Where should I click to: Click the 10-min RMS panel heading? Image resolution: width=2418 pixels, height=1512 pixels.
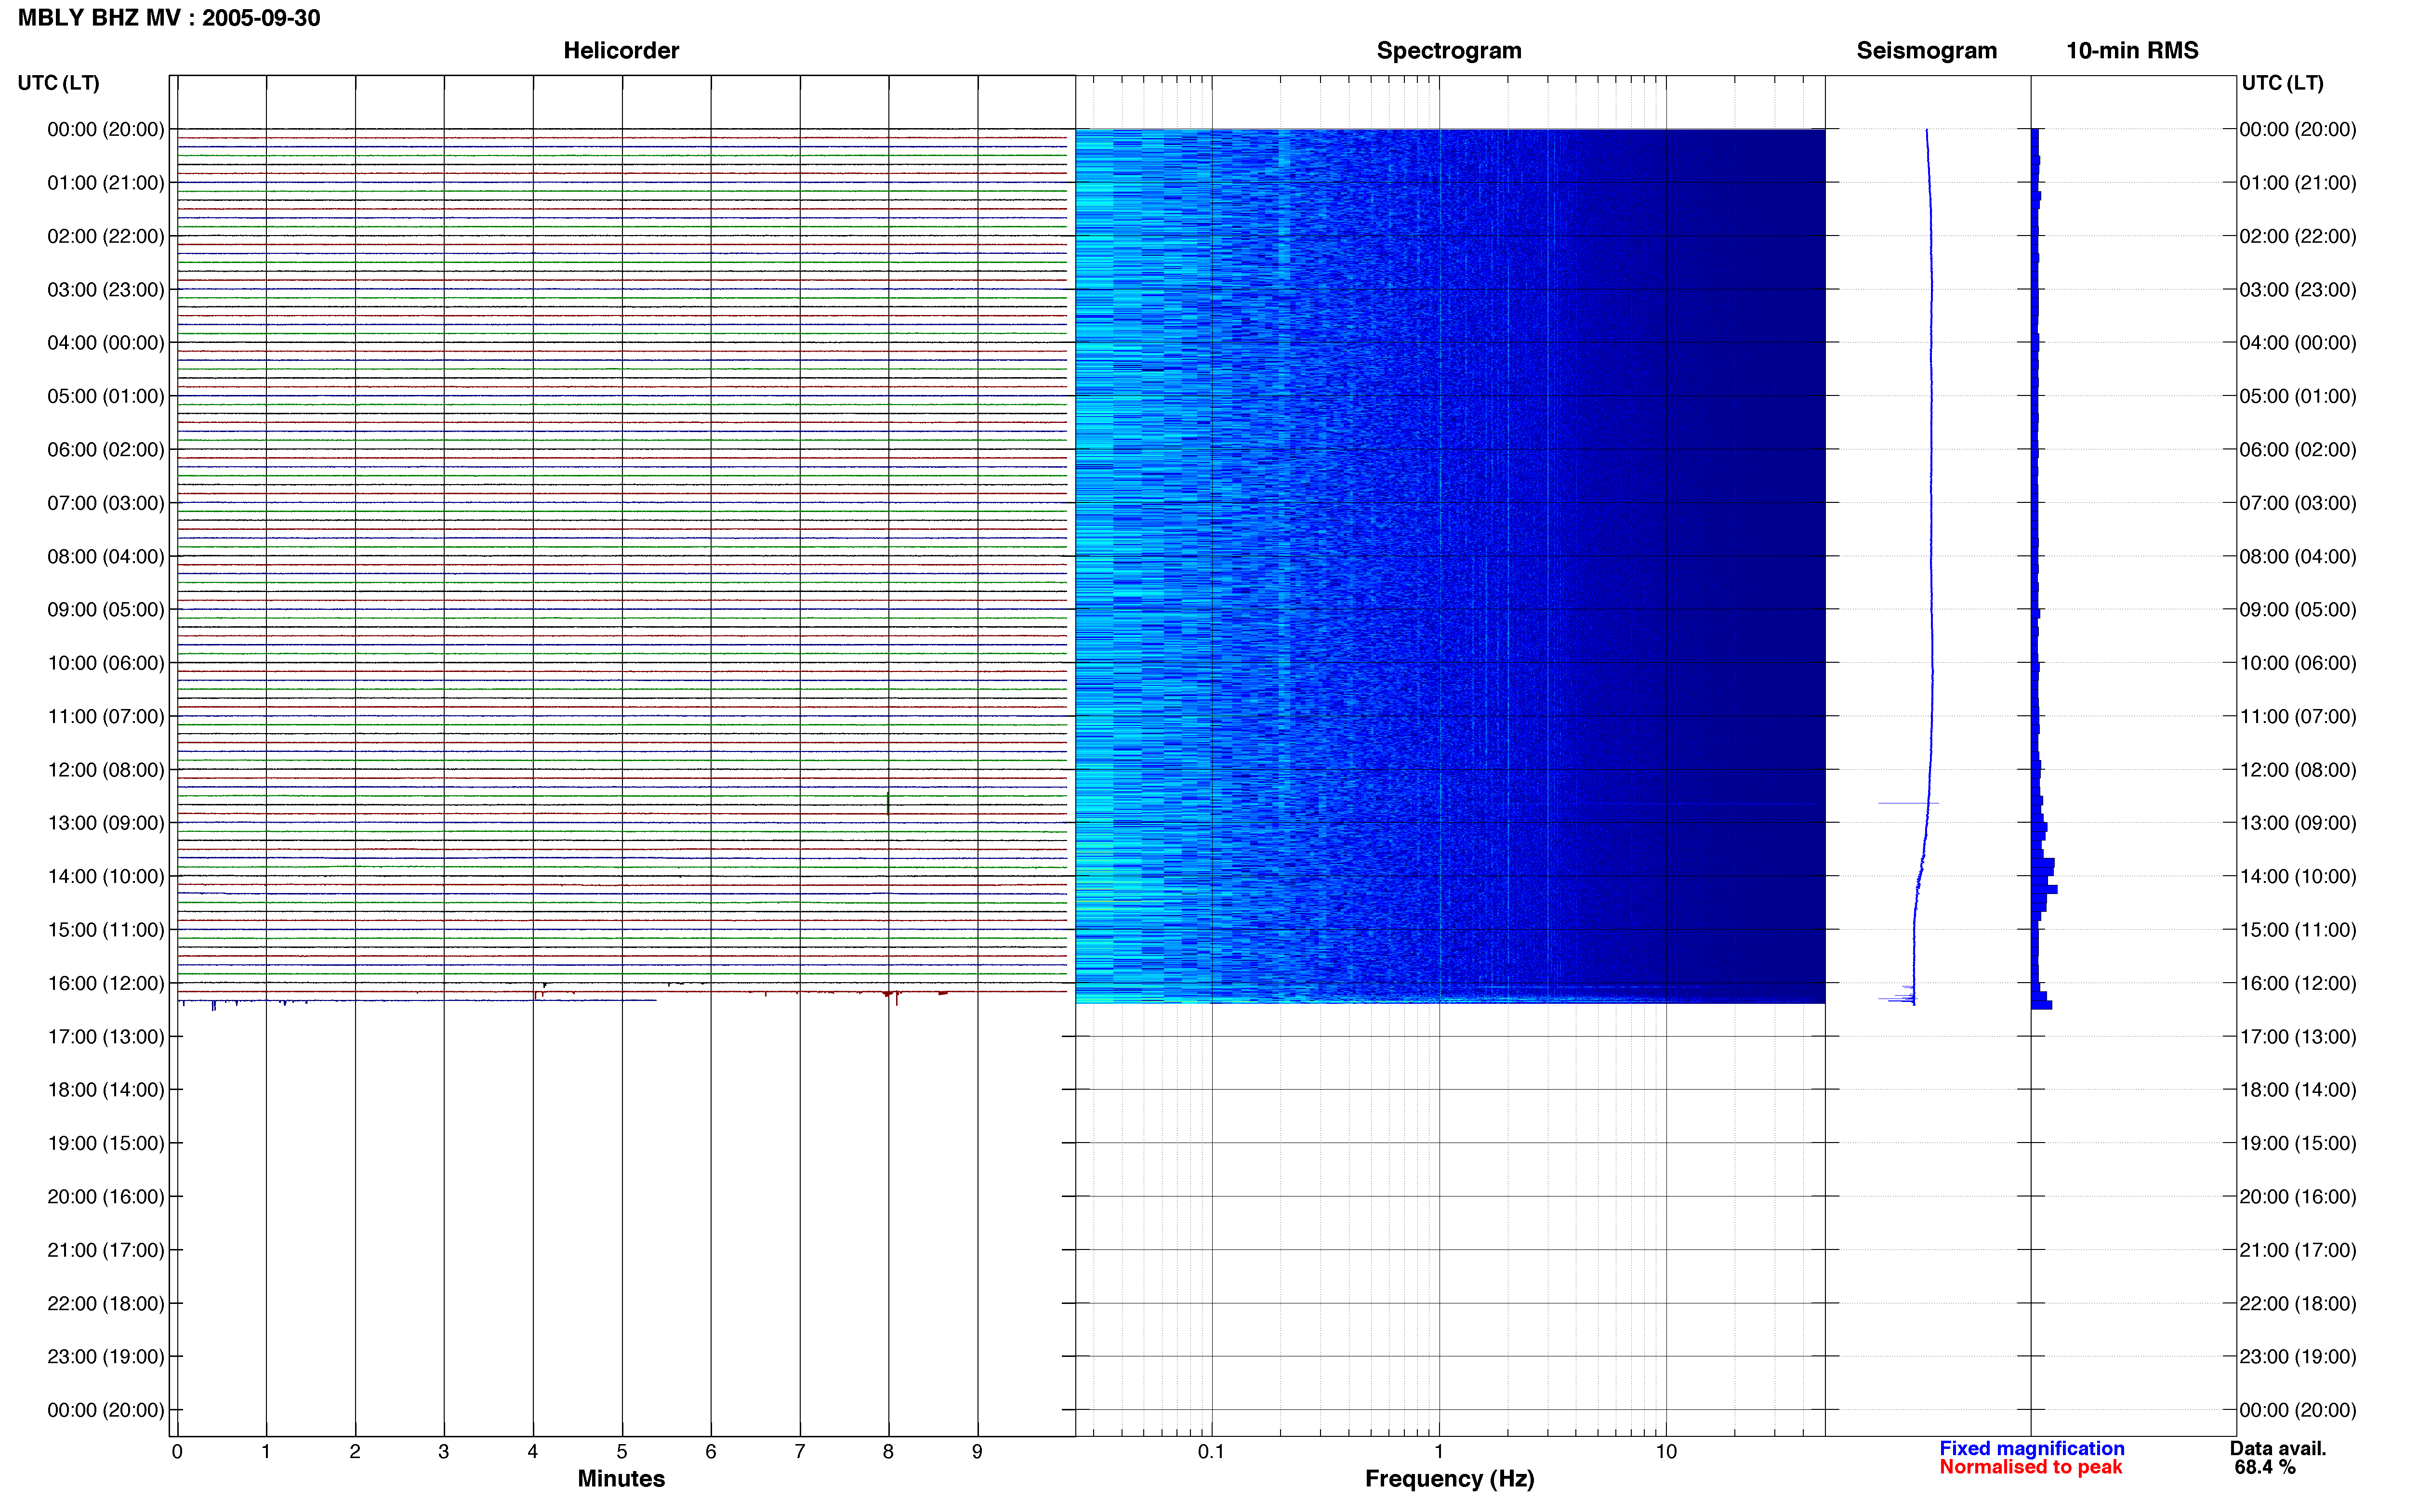click(2132, 50)
